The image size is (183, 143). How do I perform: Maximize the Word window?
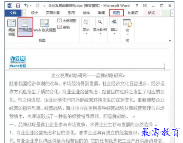tap(162, 5)
